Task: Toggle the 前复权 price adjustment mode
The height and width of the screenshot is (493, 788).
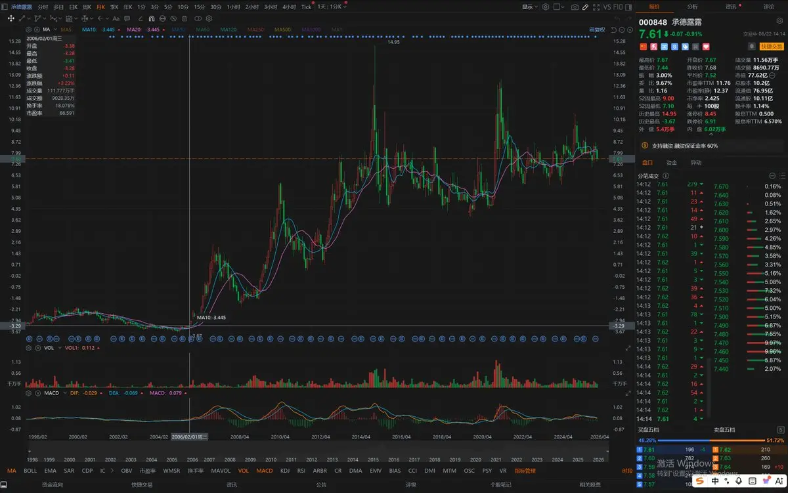Action: pos(597,30)
